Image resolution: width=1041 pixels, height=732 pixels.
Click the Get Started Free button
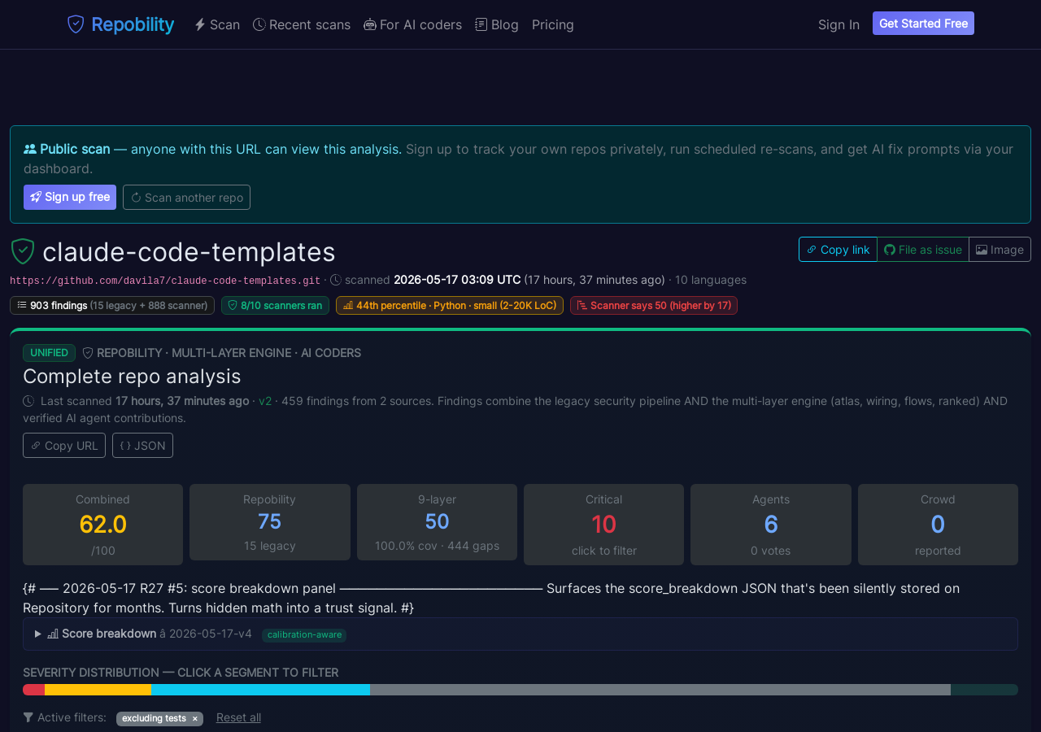(923, 24)
